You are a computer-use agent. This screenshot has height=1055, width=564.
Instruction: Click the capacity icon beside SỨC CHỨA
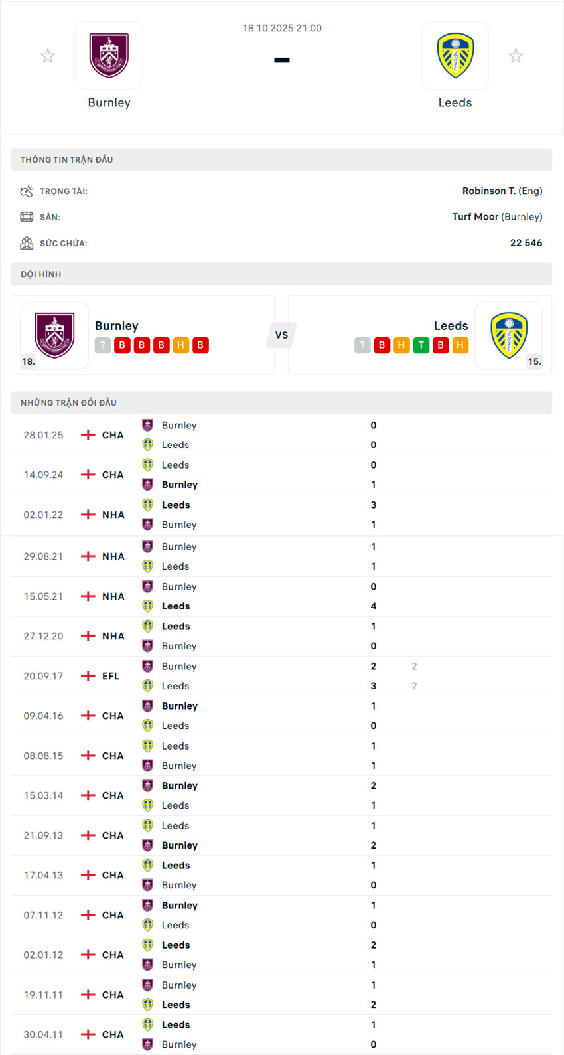click(27, 243)
